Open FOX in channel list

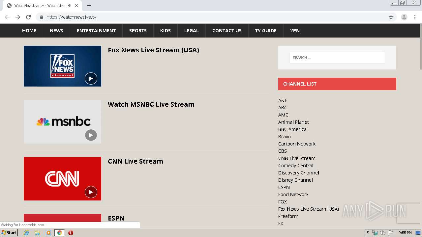[x=283, y=202]
